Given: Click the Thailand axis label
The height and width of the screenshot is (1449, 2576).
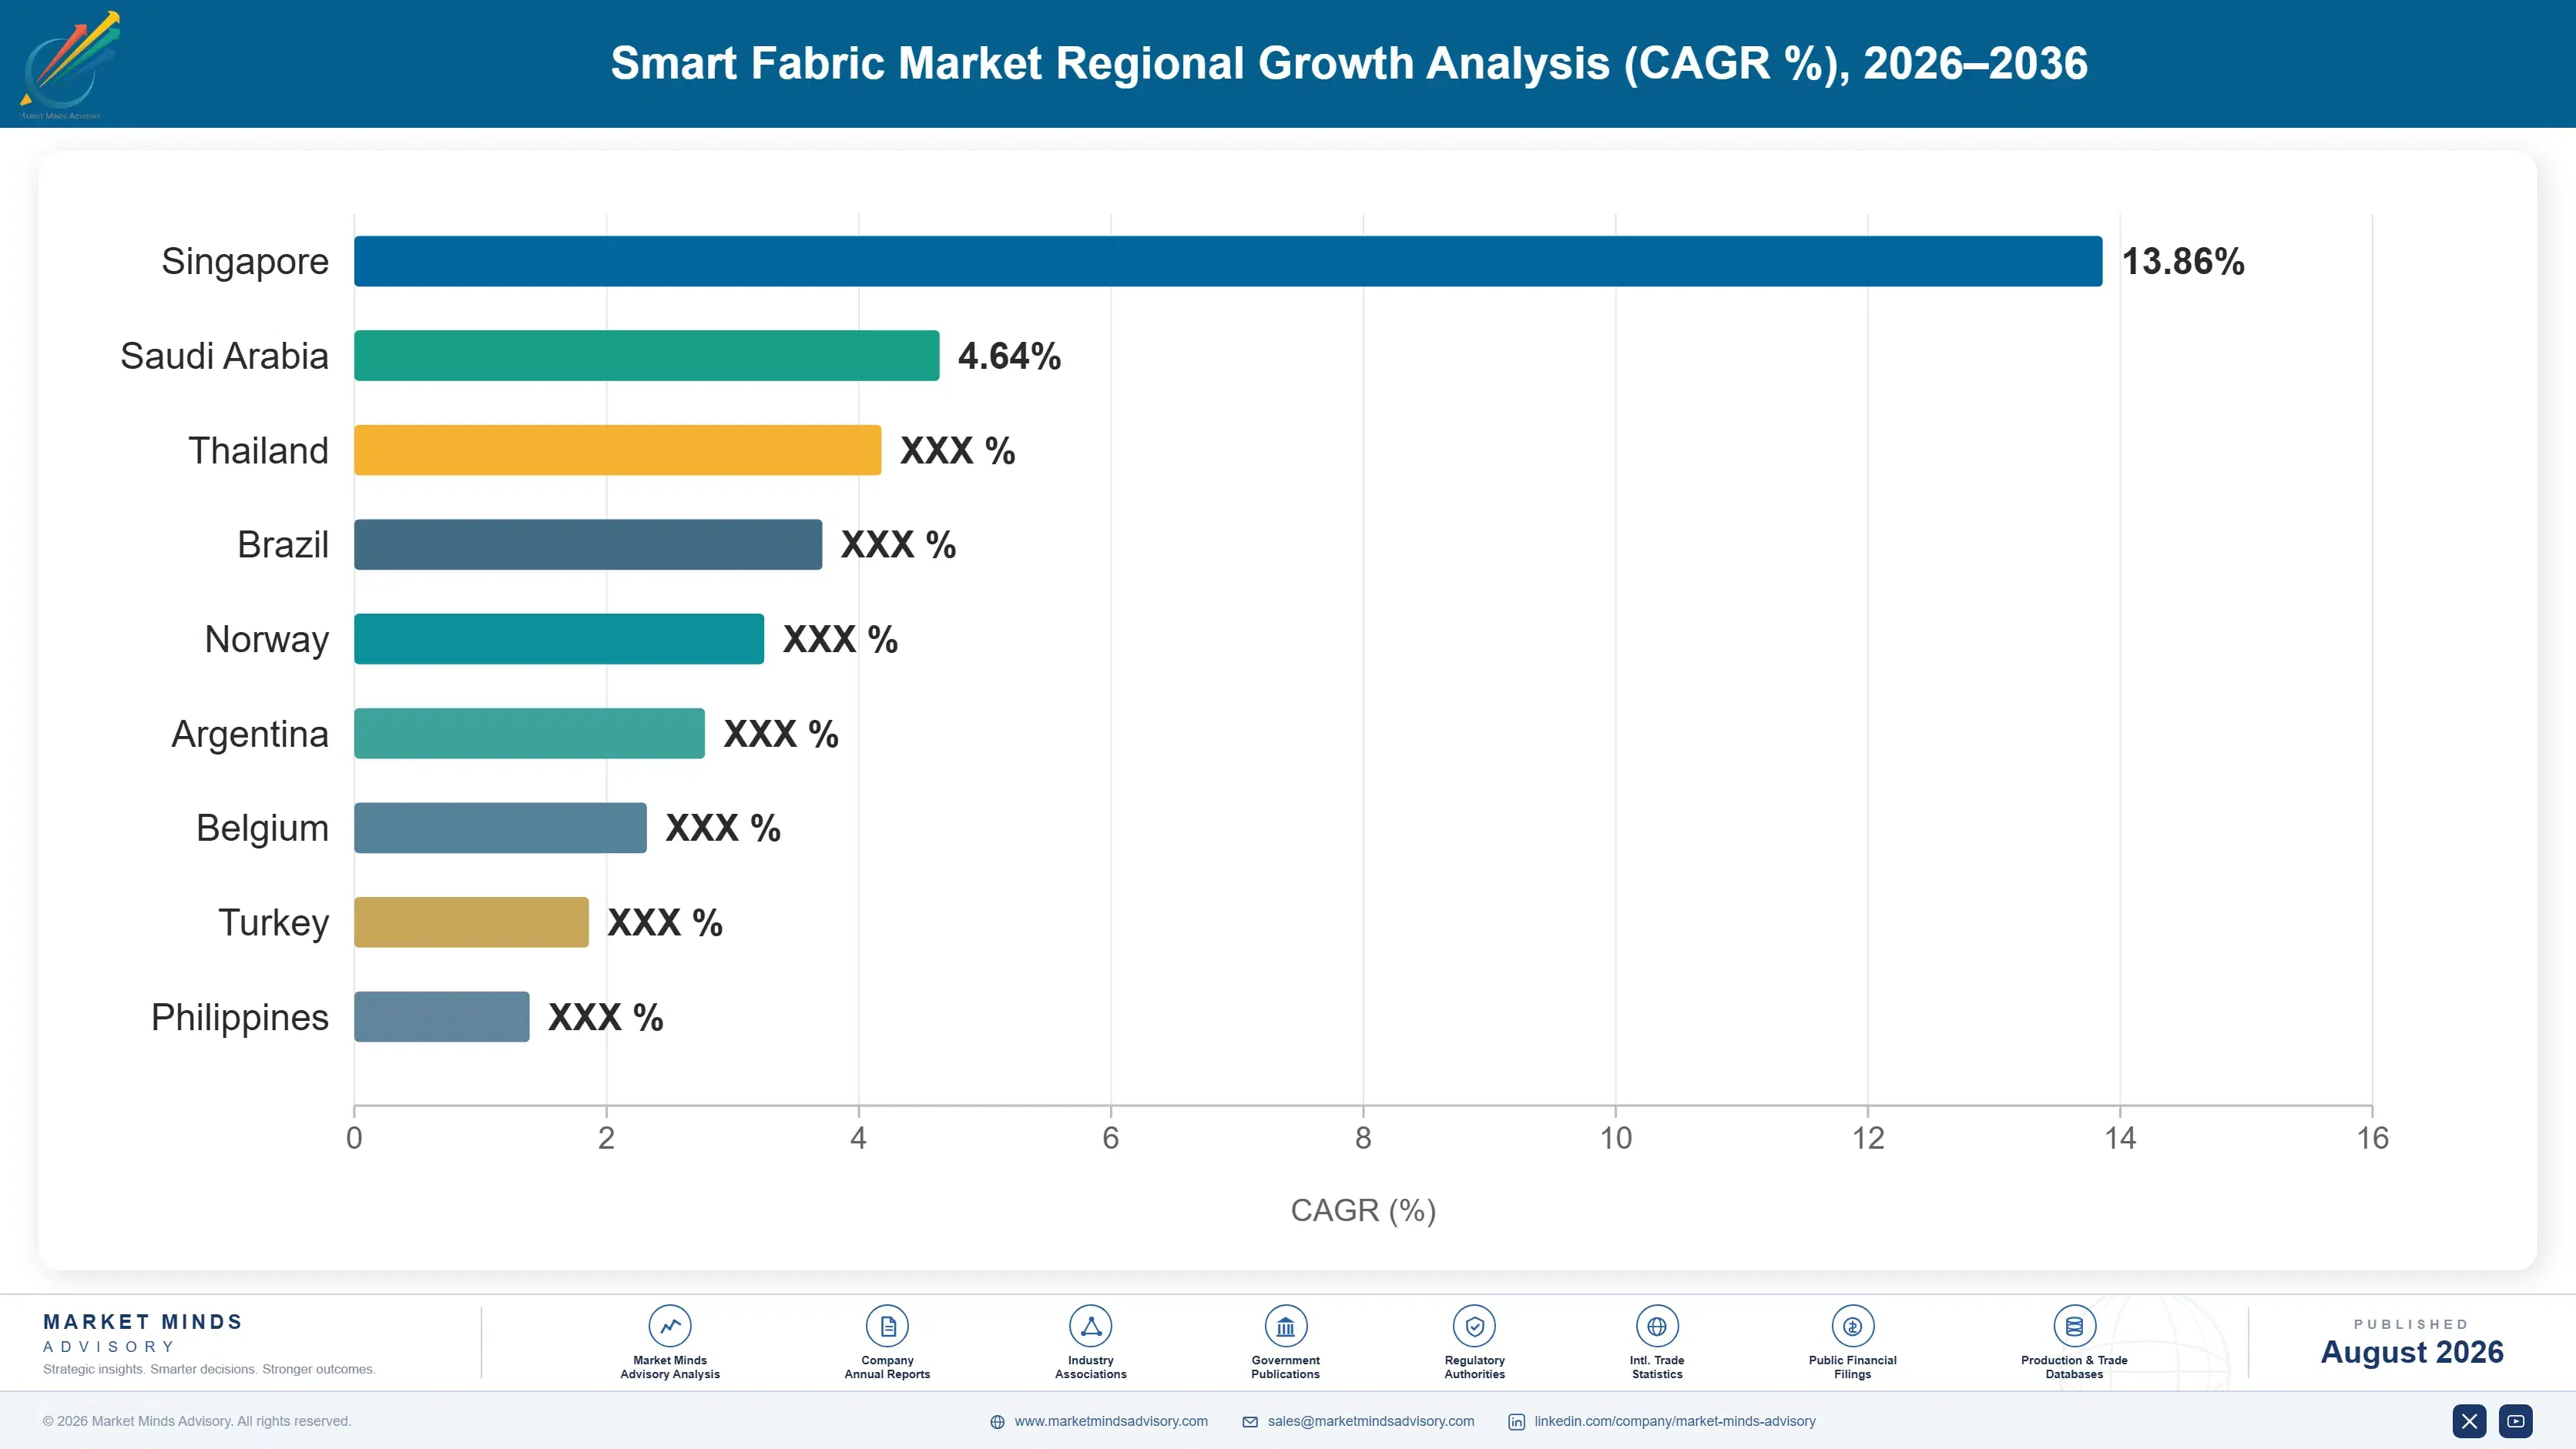Looking at the screenshot, I should (258, 450).
